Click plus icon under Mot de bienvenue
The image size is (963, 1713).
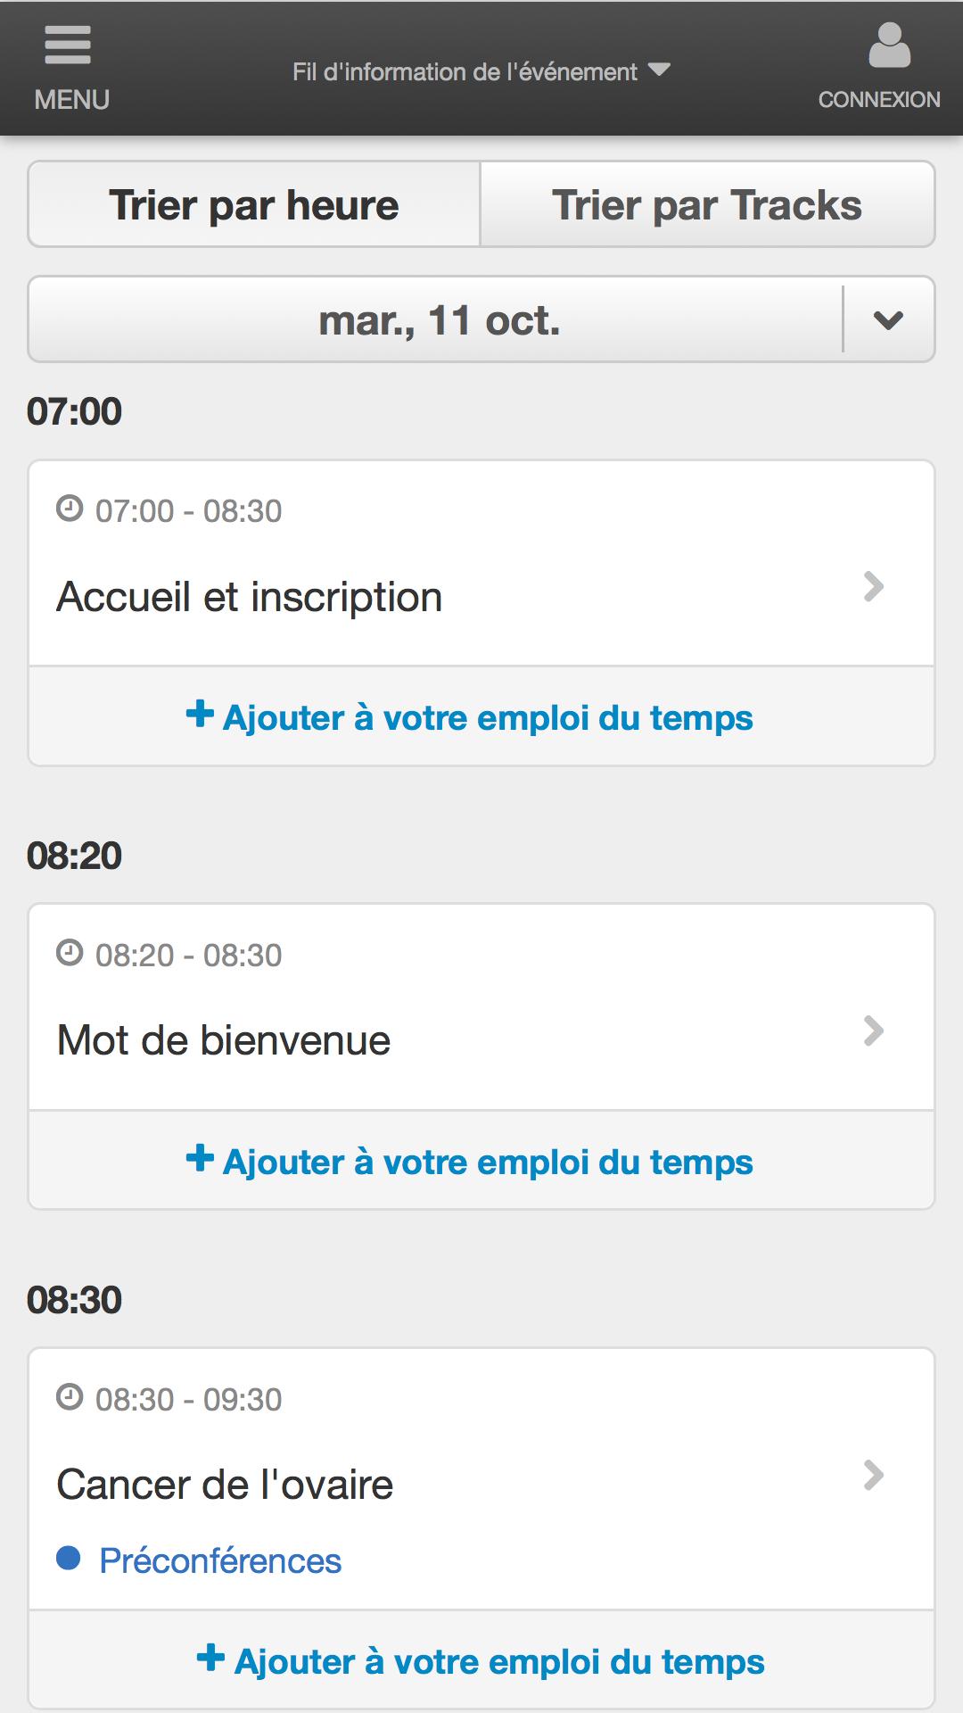(200, 1158)
